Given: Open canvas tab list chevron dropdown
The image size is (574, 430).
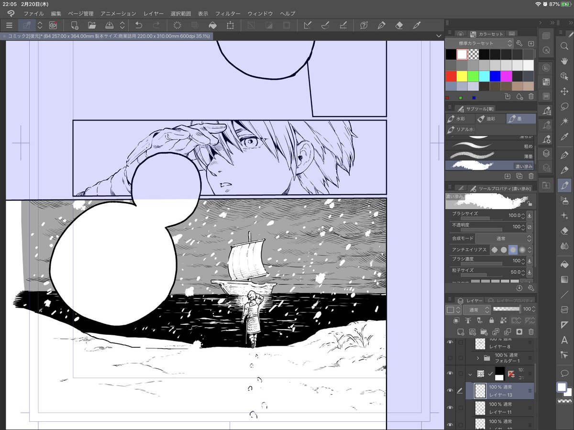Looking at the screenshot, I should (439, 36).
